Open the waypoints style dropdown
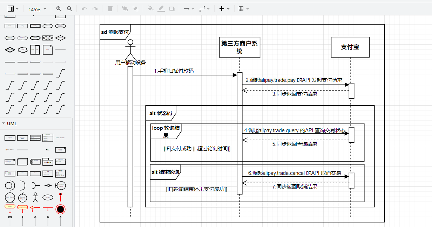This screenshot has width=432, height=227. coord(204,9)
